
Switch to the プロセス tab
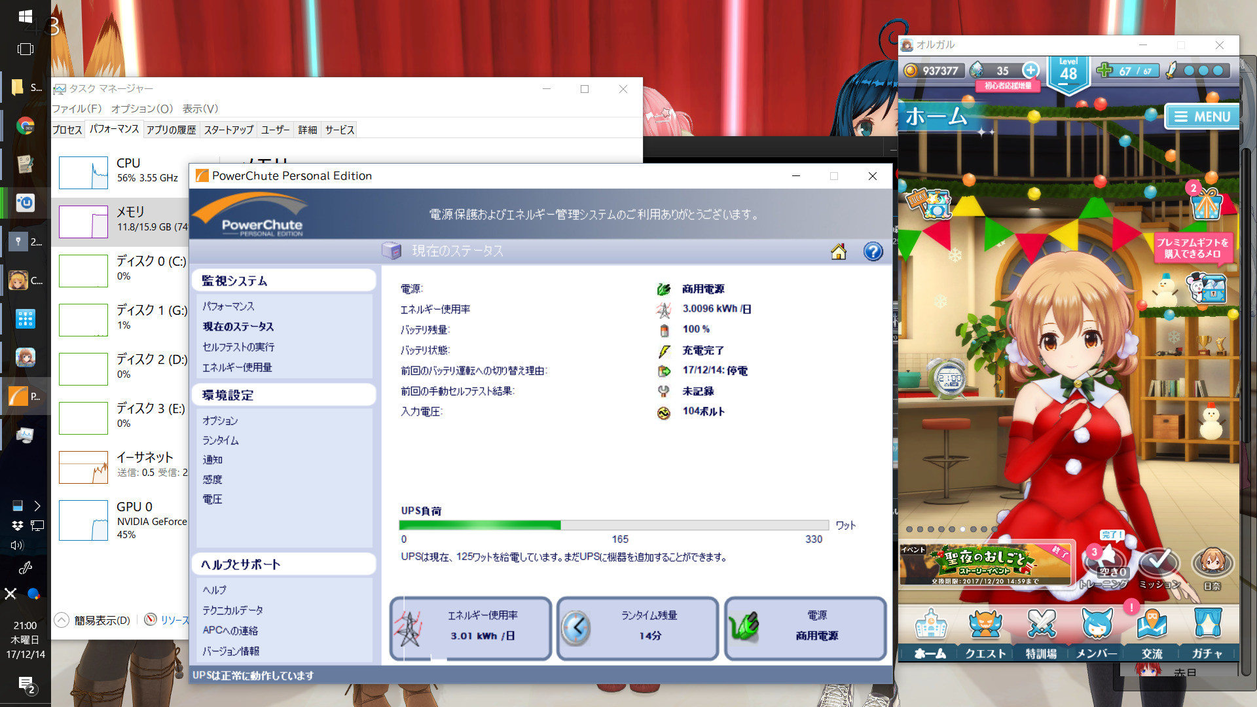67,130
